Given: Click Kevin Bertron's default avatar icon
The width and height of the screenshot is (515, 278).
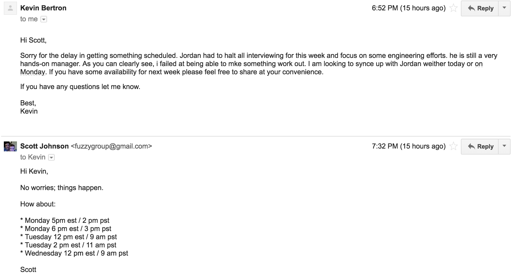Looking at the screenshot, I should [x=10, y=8].
